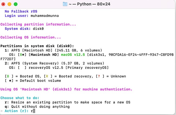176x115 pixels.
Task: Minimize the terminal with the yellow button
Action: (x=9, y=4)
